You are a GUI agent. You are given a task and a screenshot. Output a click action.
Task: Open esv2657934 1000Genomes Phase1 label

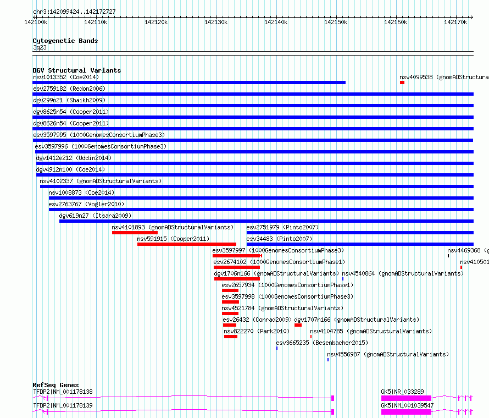coord(287,285)
